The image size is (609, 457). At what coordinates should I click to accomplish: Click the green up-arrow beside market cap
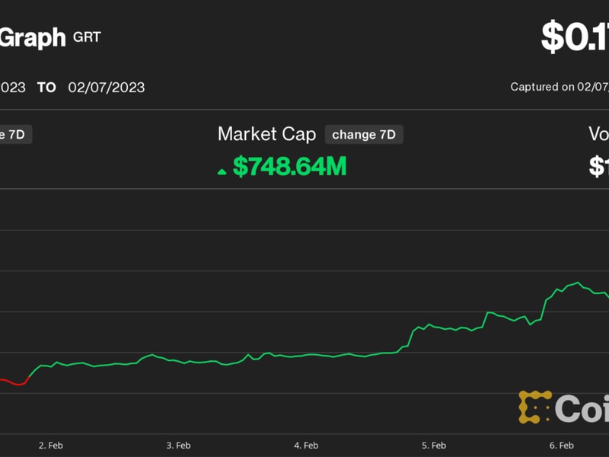[x=222, y=171]
